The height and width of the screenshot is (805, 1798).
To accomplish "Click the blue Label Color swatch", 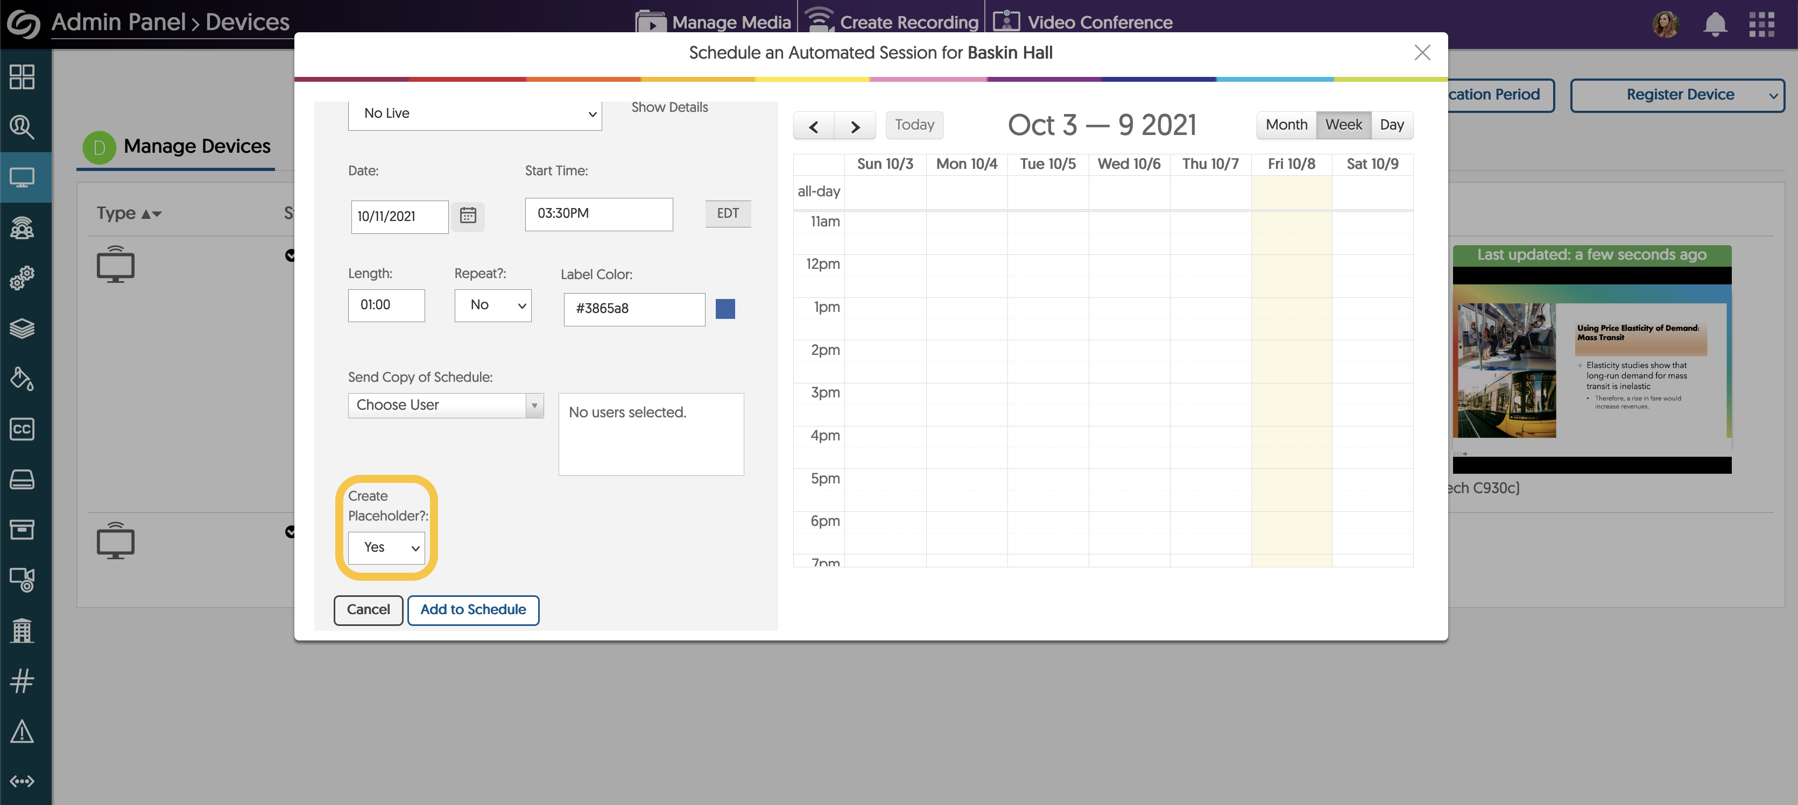I will tap(725, 309).
